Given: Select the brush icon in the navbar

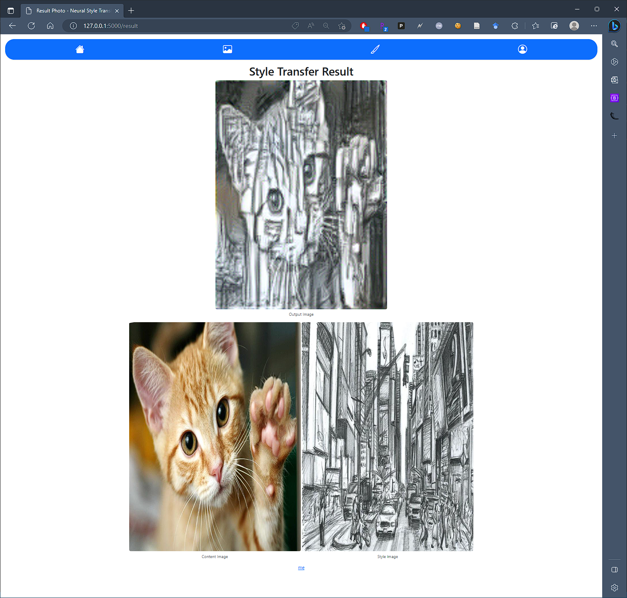Looking at the screenshot, I should [x=375, y=49].
